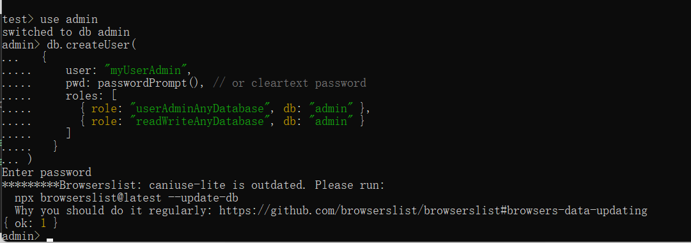
Task: Select the "switched to db admin" output line
Action: 66,32
